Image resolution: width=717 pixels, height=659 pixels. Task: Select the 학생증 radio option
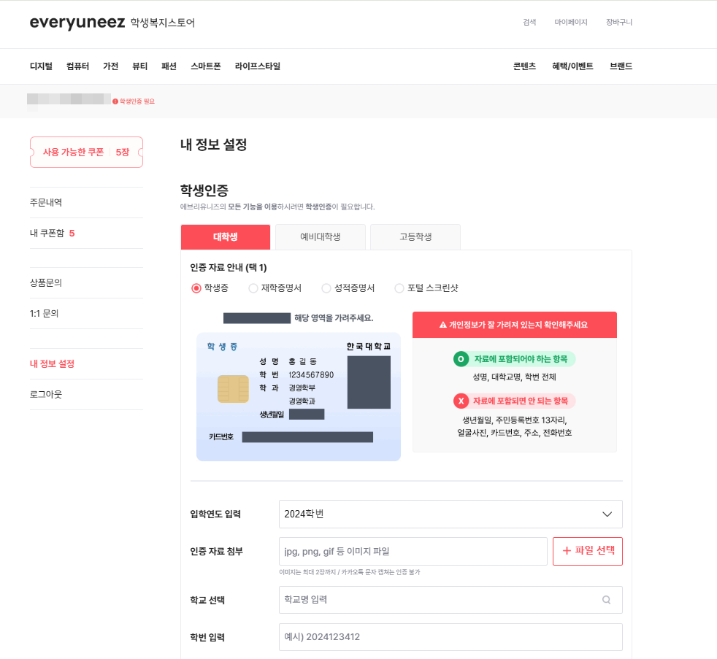coord(196,288)
